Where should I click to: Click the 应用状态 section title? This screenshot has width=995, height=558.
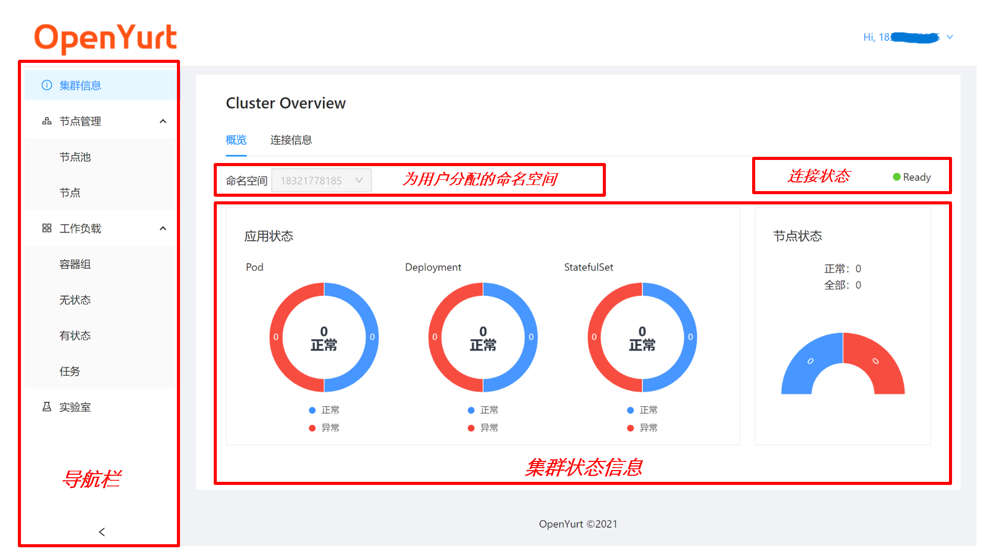point(269,236)
